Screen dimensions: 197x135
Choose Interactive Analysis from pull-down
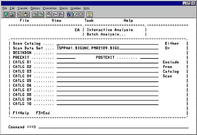(x=110, y=30)
